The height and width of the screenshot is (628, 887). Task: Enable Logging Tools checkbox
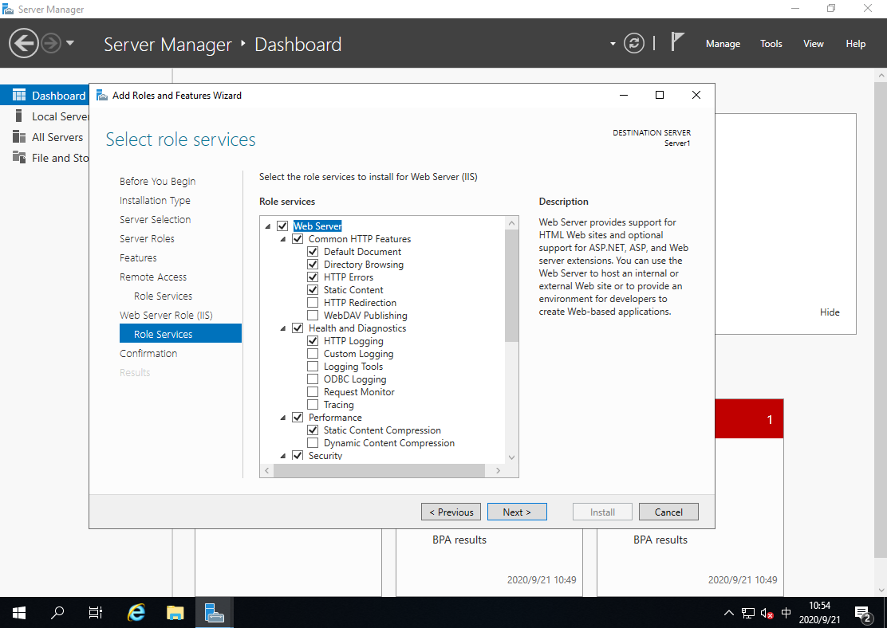point(312,367)
